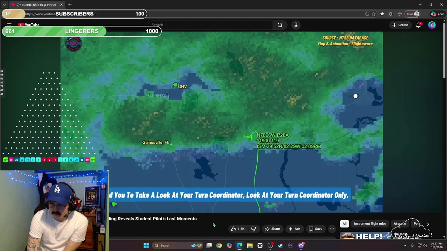Dislike the video with thumbs down
The width and height of the screenshot is (447, 251).
click(x=254, y=229)
